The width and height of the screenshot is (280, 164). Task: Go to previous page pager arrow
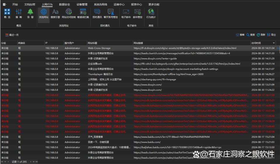[x=5, y=162]
